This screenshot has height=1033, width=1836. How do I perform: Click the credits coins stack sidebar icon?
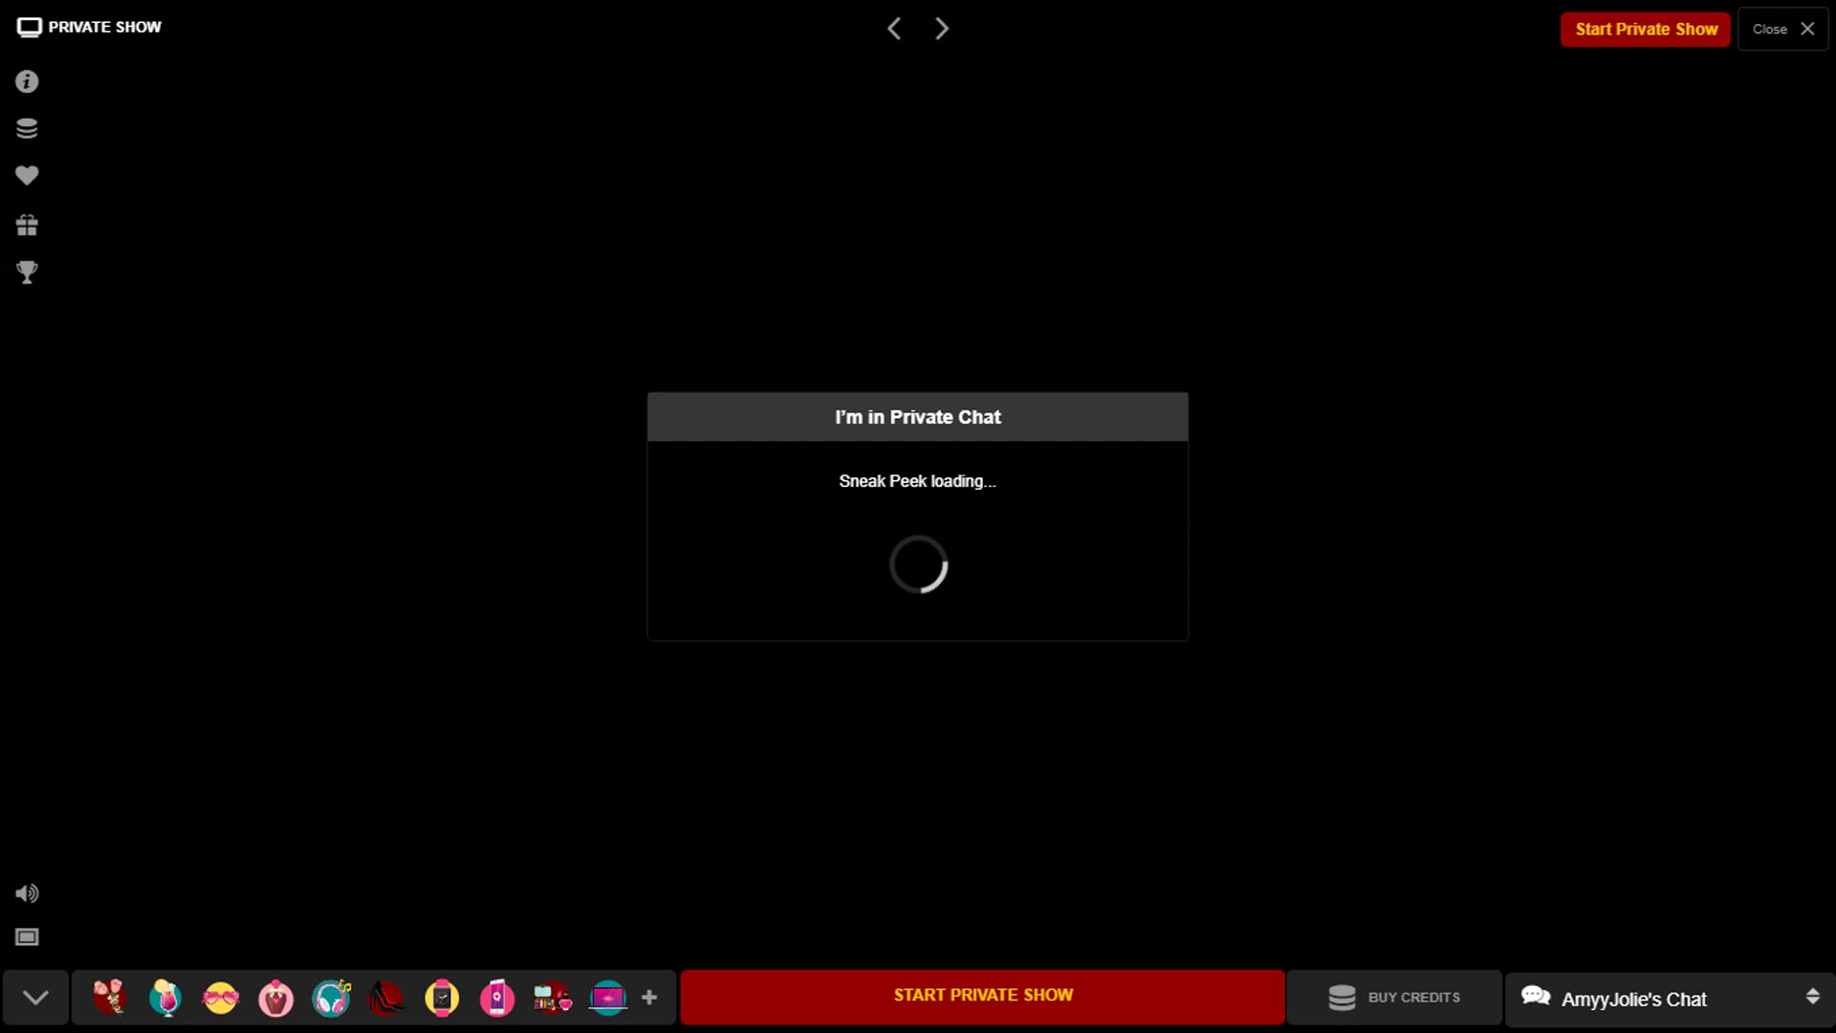click(x=27, y=128)
